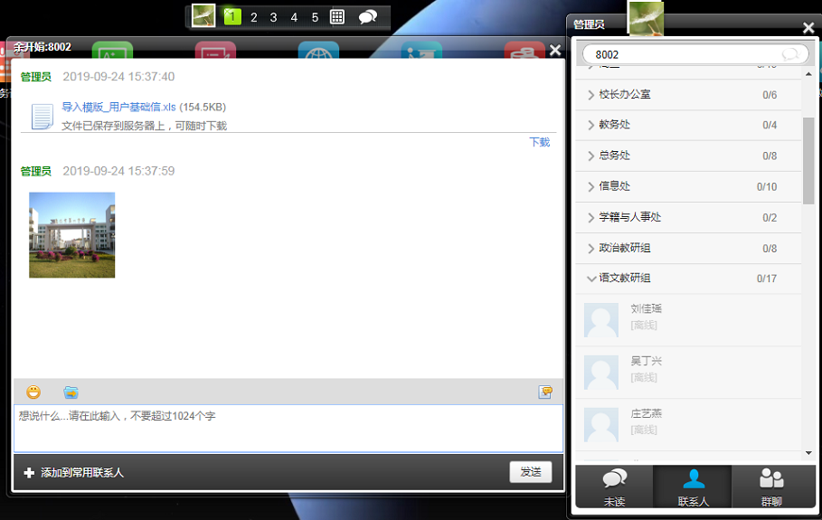Click search bubble icon in contact search box
This screenshot has height=520, width=822.
[x=789, y=54]
